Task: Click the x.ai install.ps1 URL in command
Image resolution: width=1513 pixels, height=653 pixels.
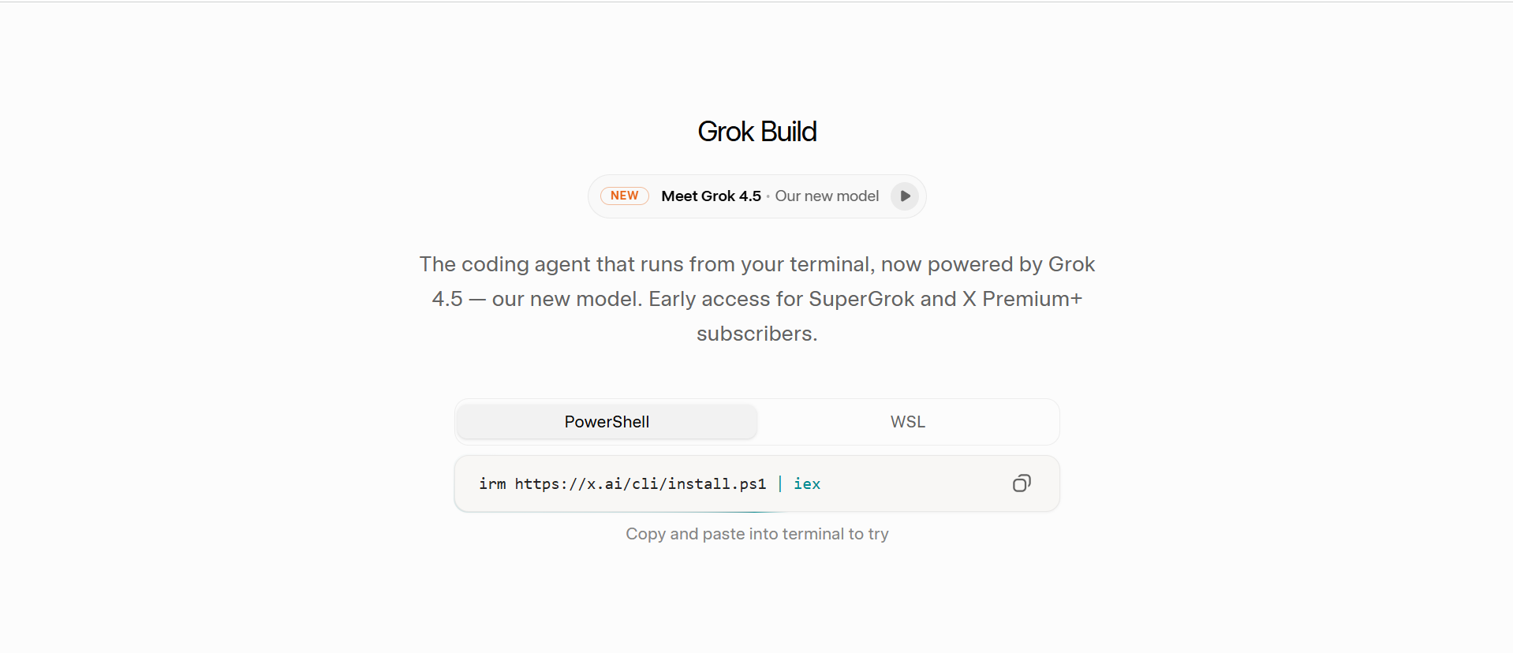Action: pyautogui.click(x=641, y=483)
